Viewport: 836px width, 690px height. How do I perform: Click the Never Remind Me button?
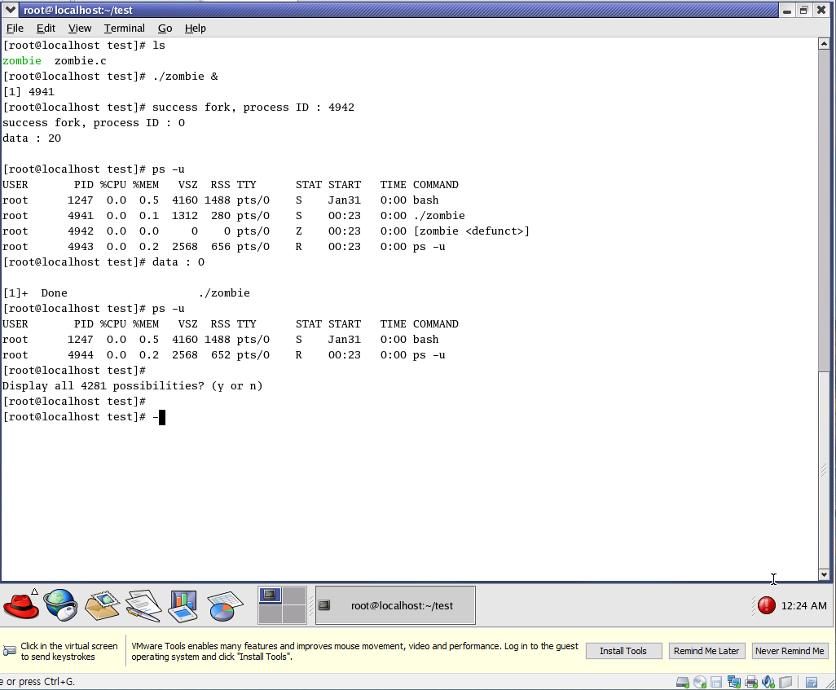[x=789, y=651]
